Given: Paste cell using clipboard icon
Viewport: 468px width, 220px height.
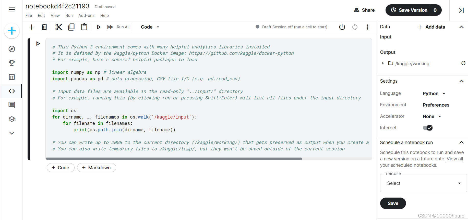Looking at the screenshot, I should 84,27.
